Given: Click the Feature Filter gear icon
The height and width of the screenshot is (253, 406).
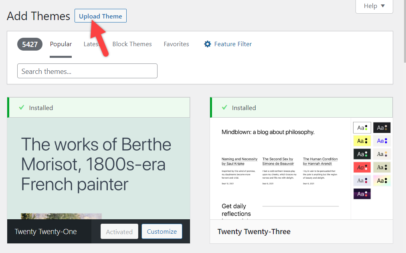Looking at the screenshot, I should click(x=207, y=44).
